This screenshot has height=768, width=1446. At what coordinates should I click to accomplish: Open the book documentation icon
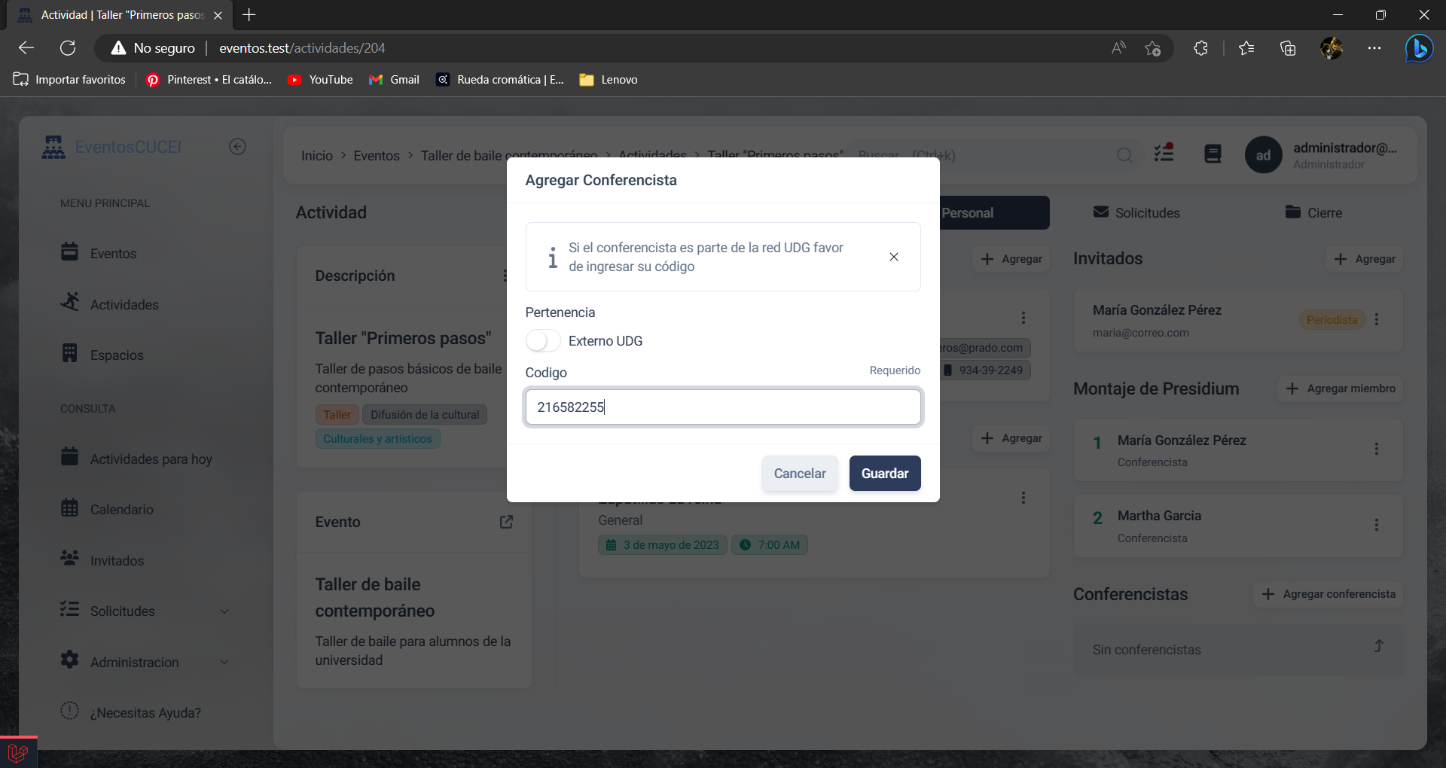(1213, 154)
